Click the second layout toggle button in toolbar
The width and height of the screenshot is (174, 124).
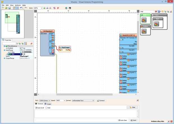pyautogui.click(x=17, y=8)
